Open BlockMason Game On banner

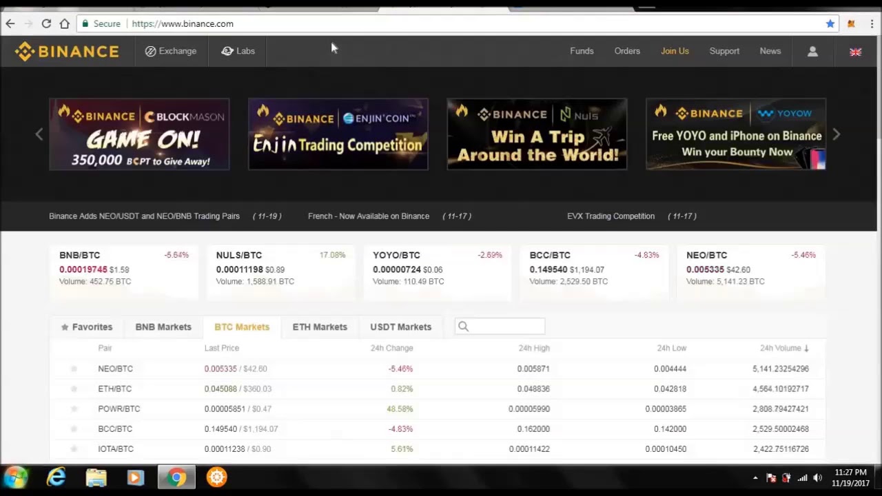click(139, 134)
